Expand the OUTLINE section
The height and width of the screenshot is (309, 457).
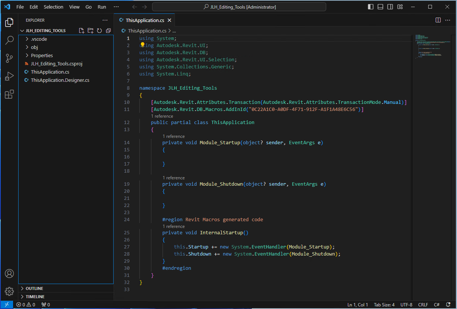point(34,288)
